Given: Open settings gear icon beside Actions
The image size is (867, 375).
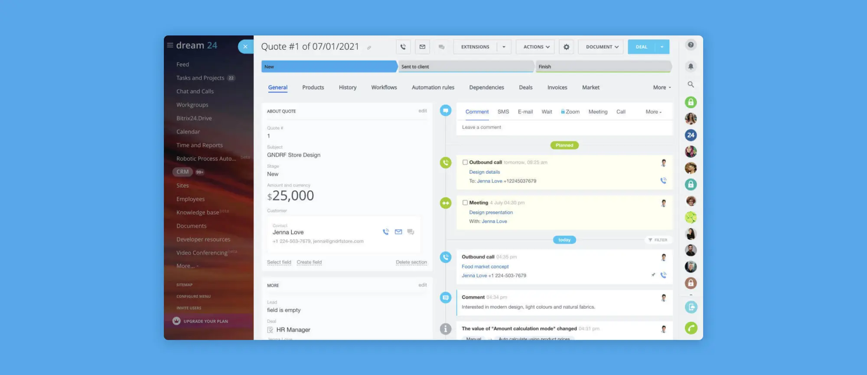Looking at the screenshot, I should click(x=566, y=47).
